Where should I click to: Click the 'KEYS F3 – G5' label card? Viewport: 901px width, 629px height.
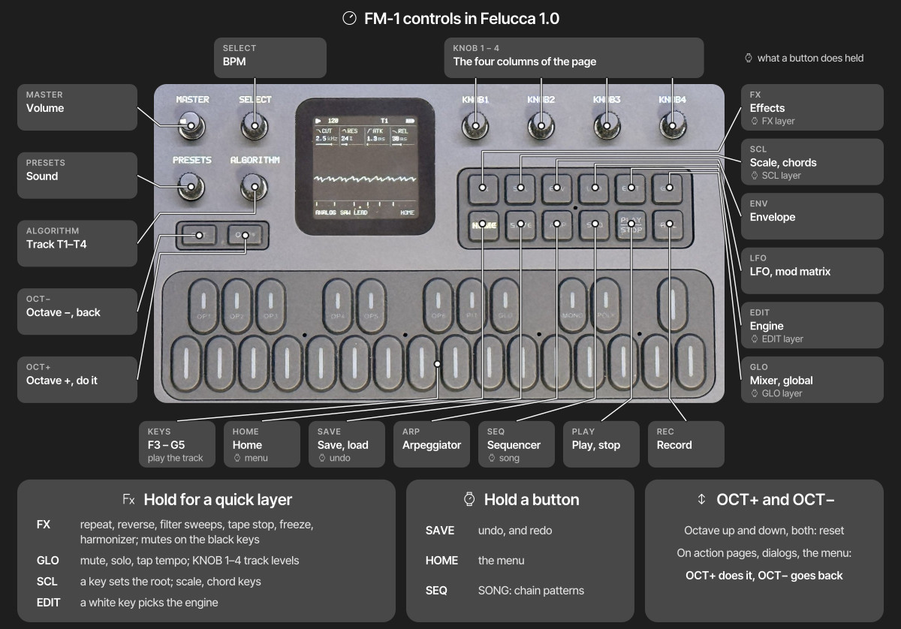click(176, 444)
